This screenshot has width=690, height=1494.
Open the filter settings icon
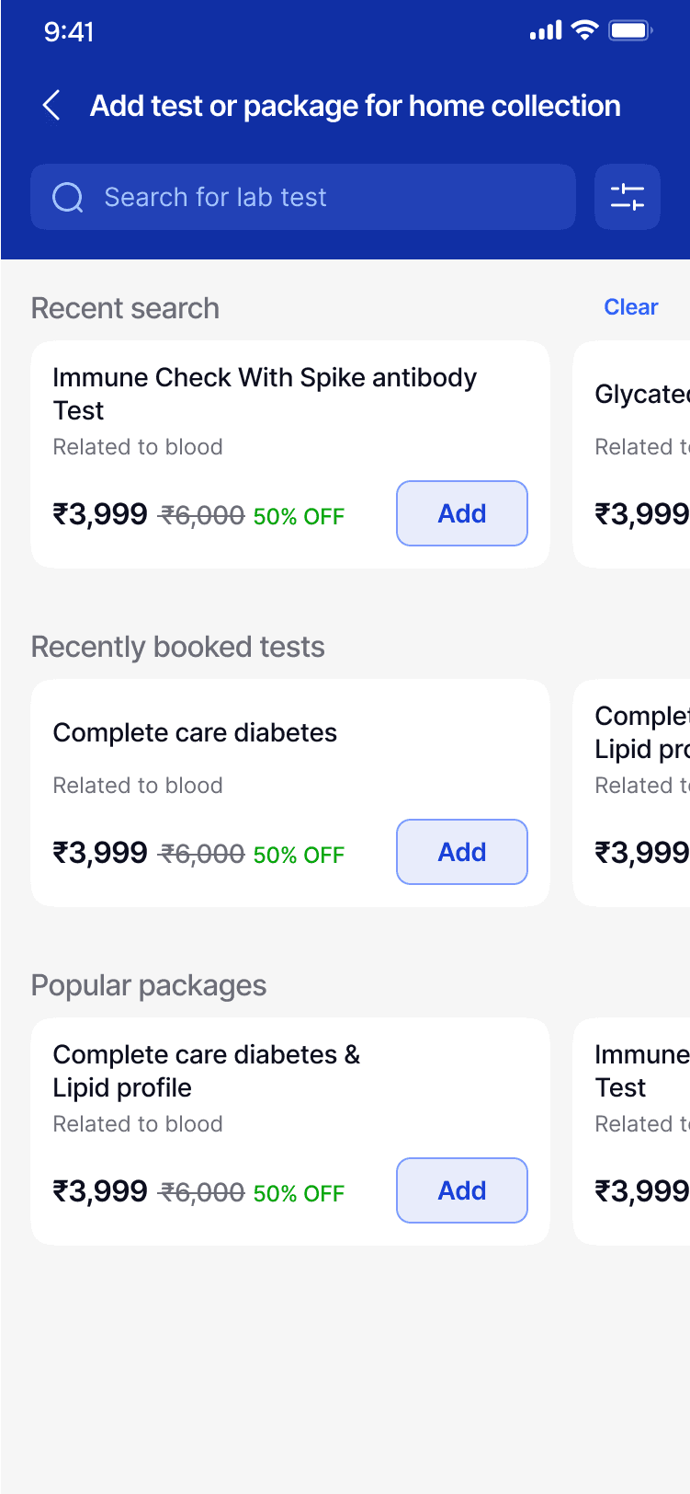coord(628,197)
